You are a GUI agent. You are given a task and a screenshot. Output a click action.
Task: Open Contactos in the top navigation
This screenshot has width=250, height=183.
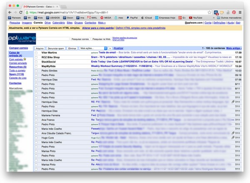pos(90,23)
